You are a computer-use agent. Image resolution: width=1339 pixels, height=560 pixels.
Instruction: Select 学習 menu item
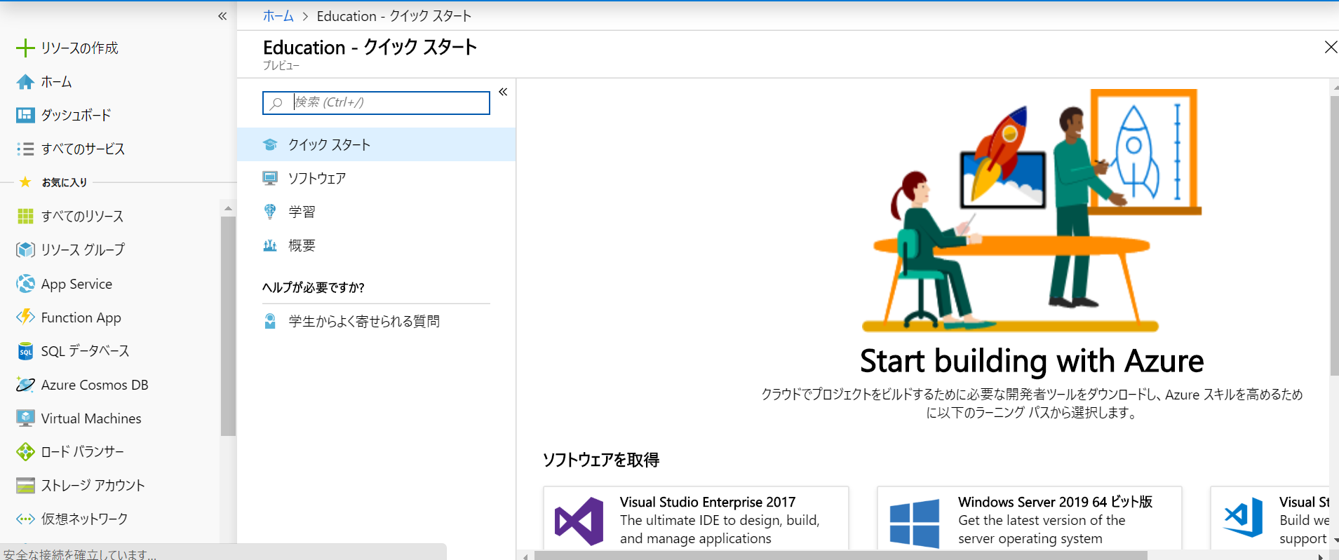377,212
